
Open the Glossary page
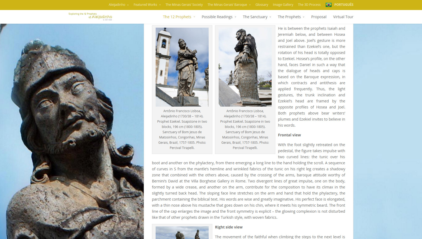point(262,5)
